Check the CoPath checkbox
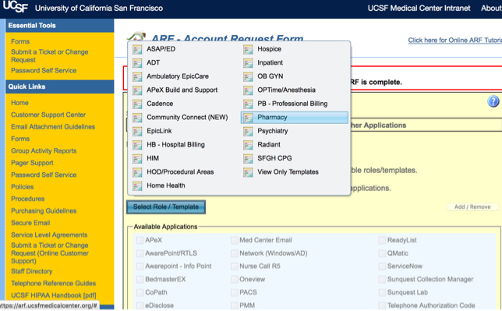Viewport: 502px width, 311px height. [x=140, y=292]
